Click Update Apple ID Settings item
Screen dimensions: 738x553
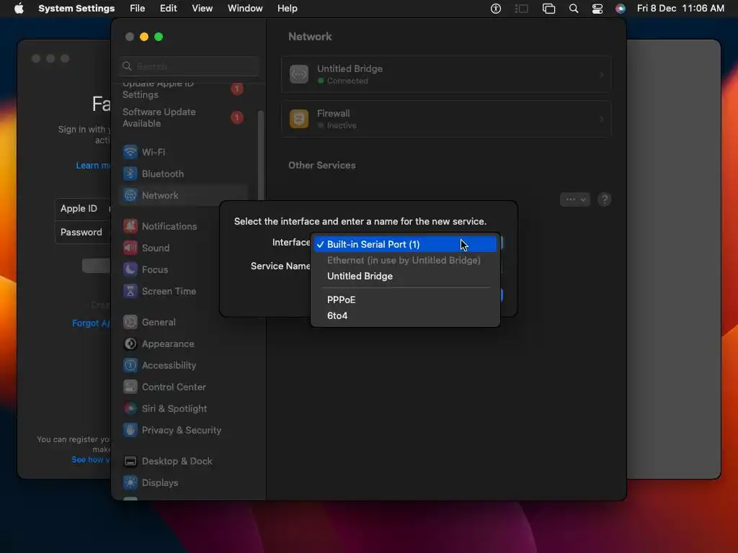click(x=182, y=89)
